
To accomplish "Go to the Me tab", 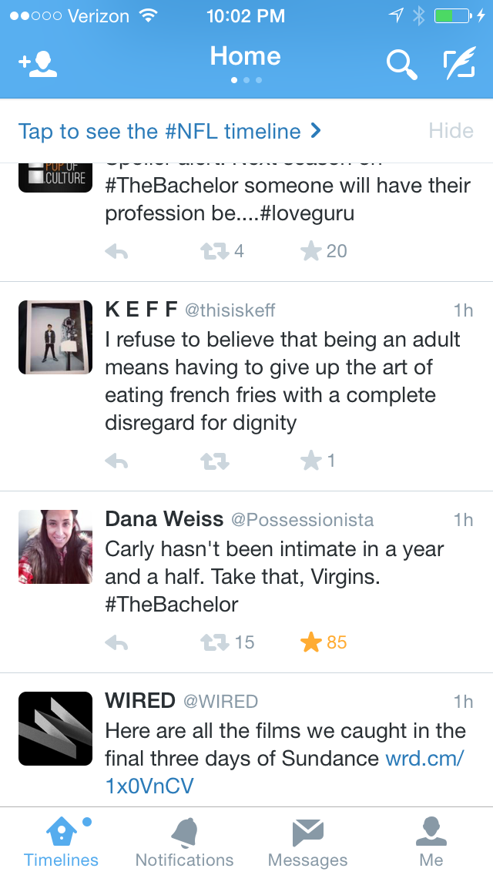I will (x=431, y=842).
